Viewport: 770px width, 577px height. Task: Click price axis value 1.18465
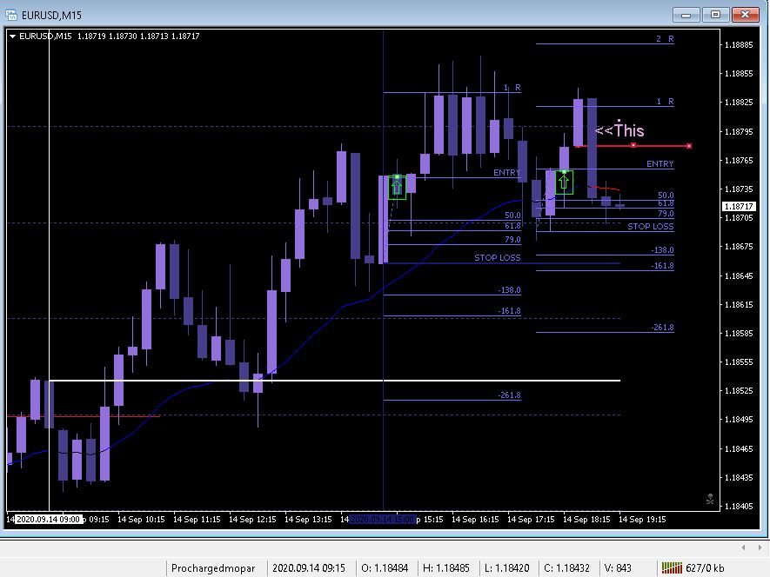point(739,449)
